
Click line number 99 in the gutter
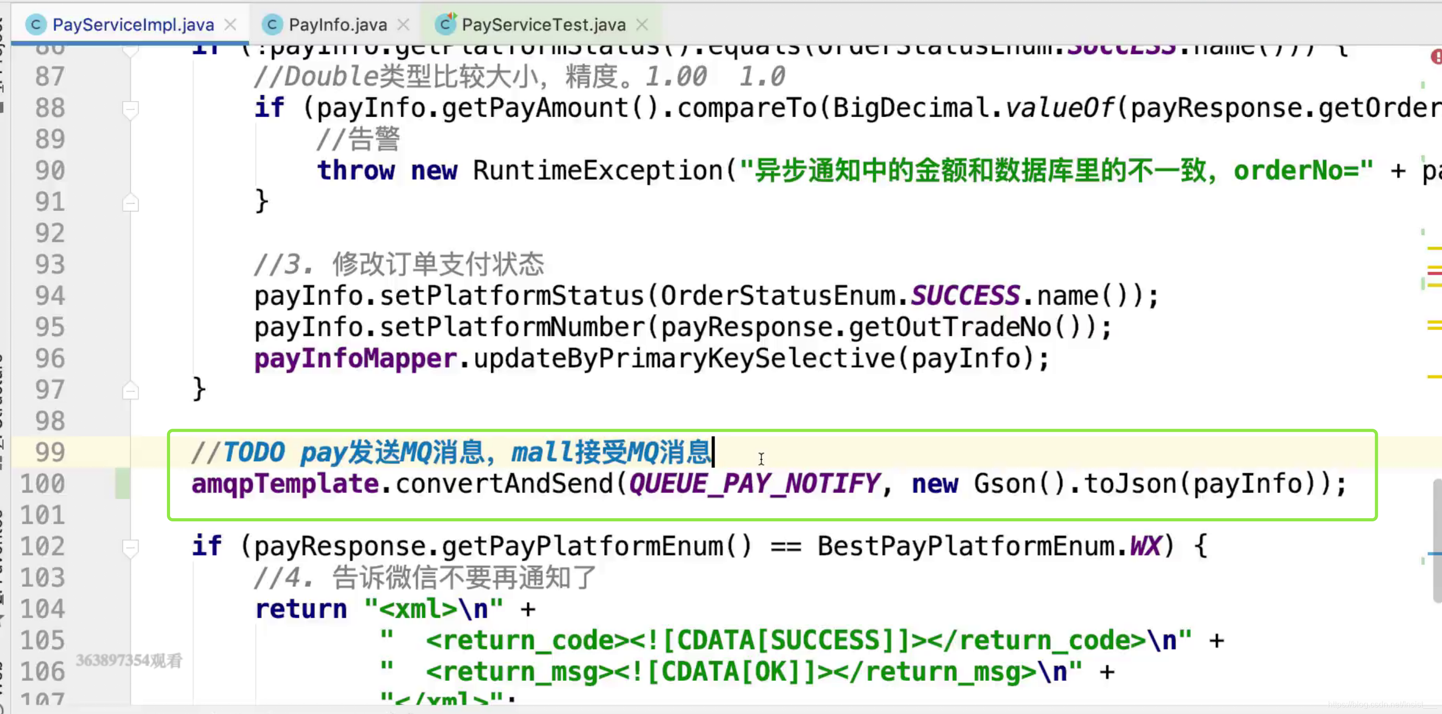click(x=50, y=452)
